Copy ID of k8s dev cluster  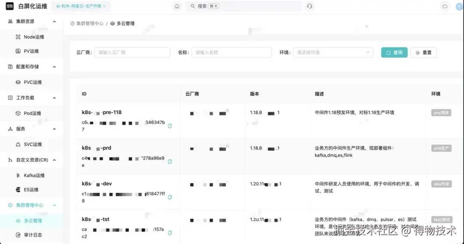click(x=170, y=197)
